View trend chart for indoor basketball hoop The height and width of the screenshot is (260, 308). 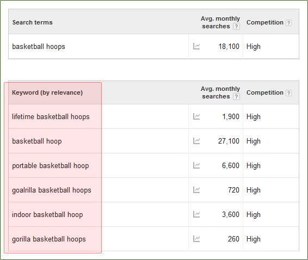point(196,214)
